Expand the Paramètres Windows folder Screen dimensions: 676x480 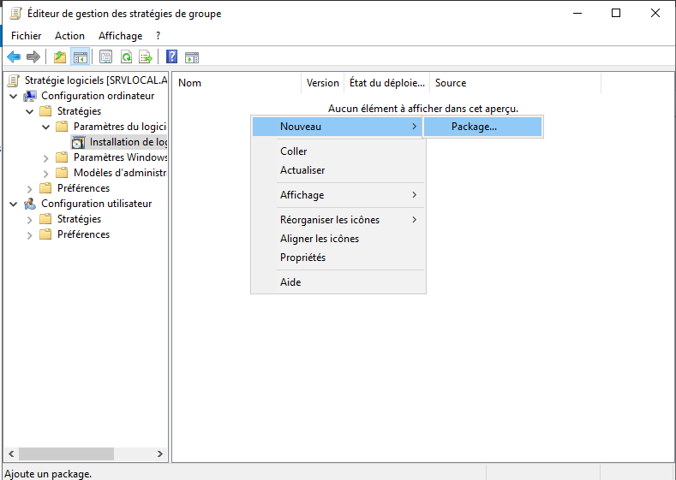[x=46, y=157]
